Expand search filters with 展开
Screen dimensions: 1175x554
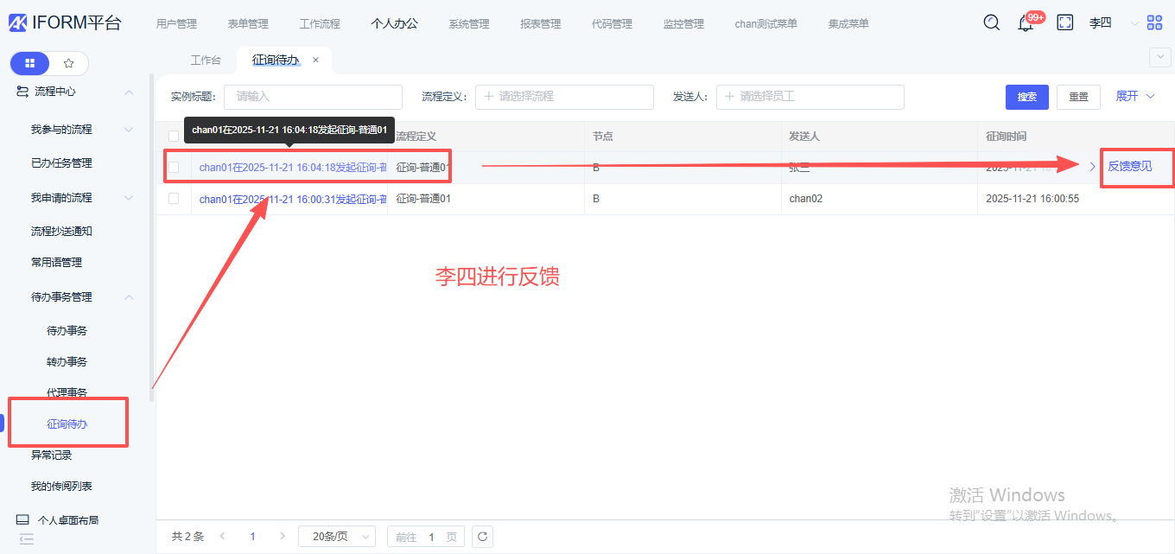1134,96
